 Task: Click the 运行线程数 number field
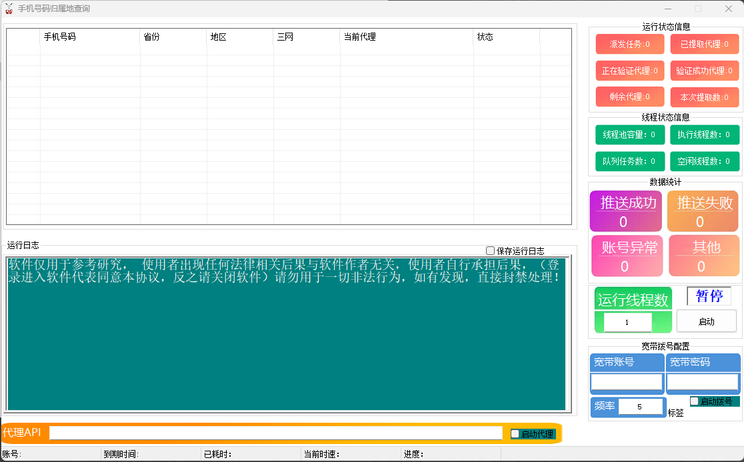(627, 322)
